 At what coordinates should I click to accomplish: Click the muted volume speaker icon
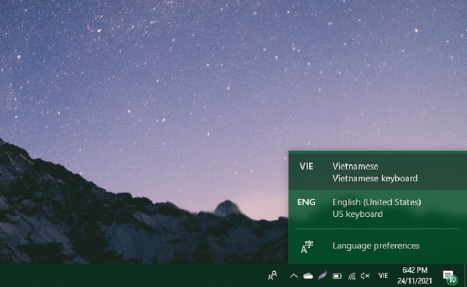click(x=365, y=276)
